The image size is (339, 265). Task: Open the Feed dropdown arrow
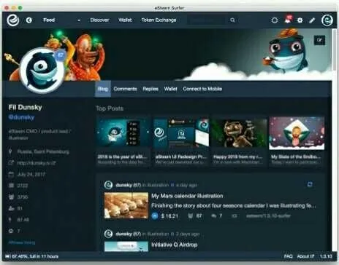[x=79, y=20]
